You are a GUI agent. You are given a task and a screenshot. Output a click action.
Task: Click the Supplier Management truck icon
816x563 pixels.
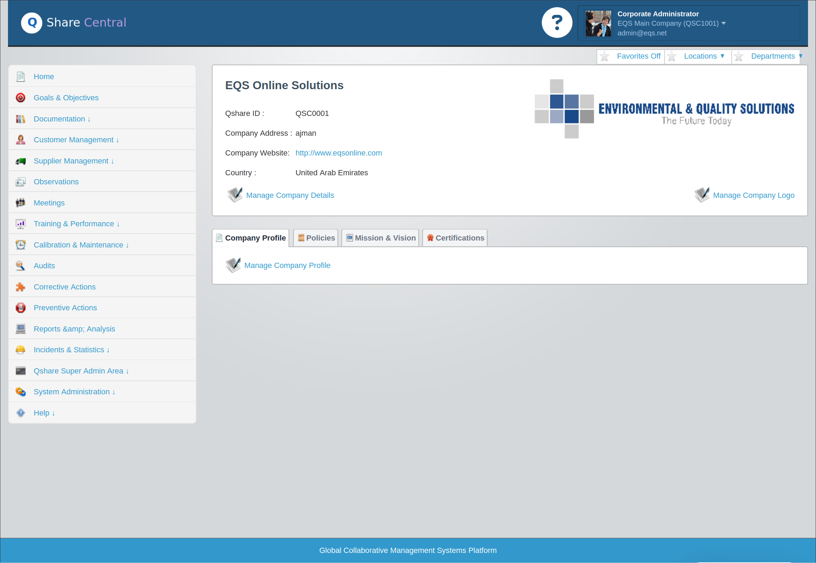[20, 161]
